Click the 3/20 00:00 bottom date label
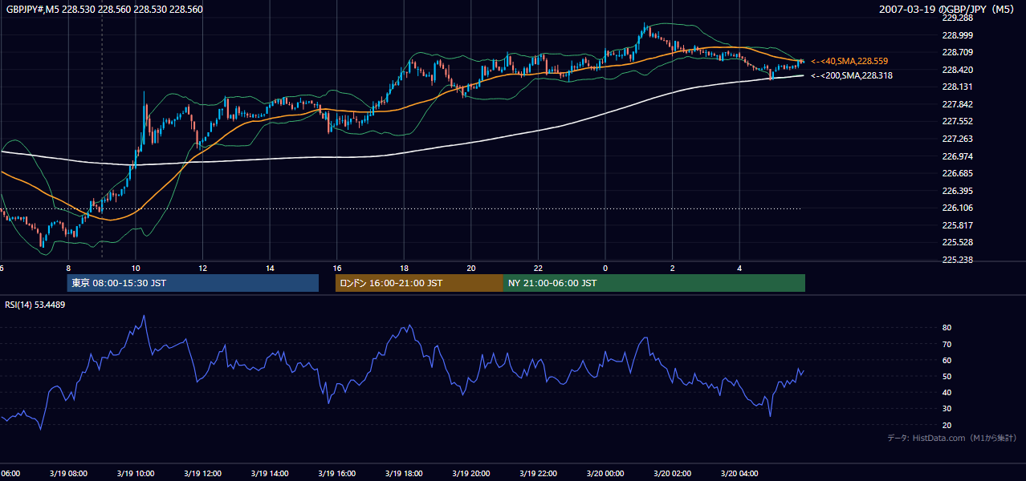The width and height of the screenshot is (1026, 481). click(x=605, y=474)
